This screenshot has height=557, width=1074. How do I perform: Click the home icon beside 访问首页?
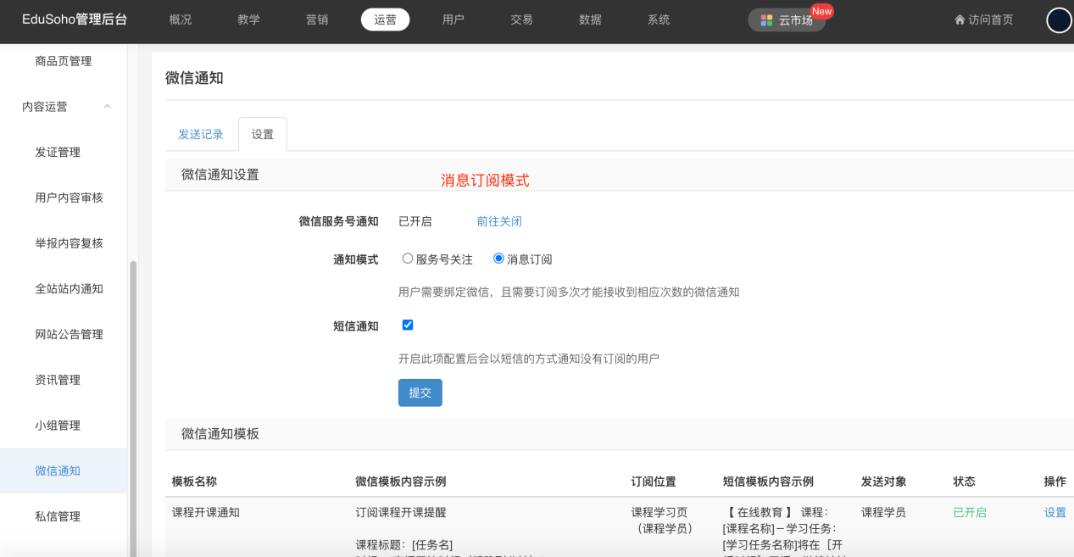coord(960,19)
